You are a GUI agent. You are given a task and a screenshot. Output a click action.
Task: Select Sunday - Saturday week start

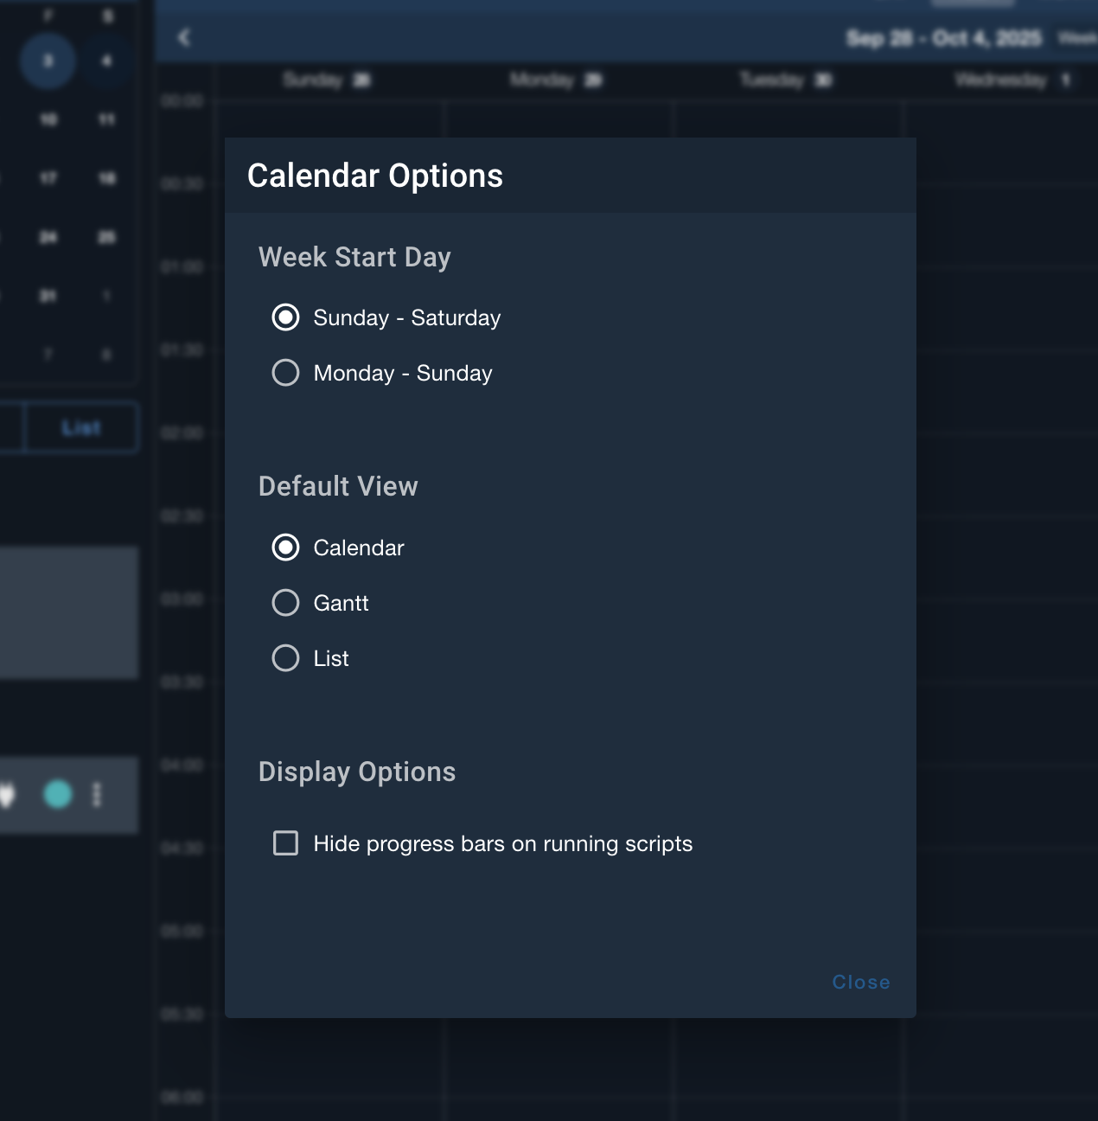[285, 317]
